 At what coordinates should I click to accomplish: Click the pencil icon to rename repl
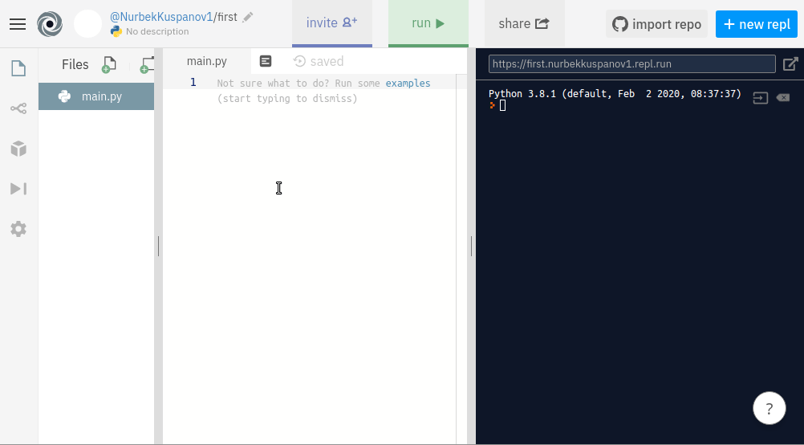(248, 17)
